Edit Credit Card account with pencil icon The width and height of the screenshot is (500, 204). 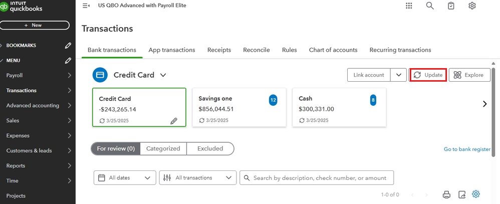coord(174,121)
